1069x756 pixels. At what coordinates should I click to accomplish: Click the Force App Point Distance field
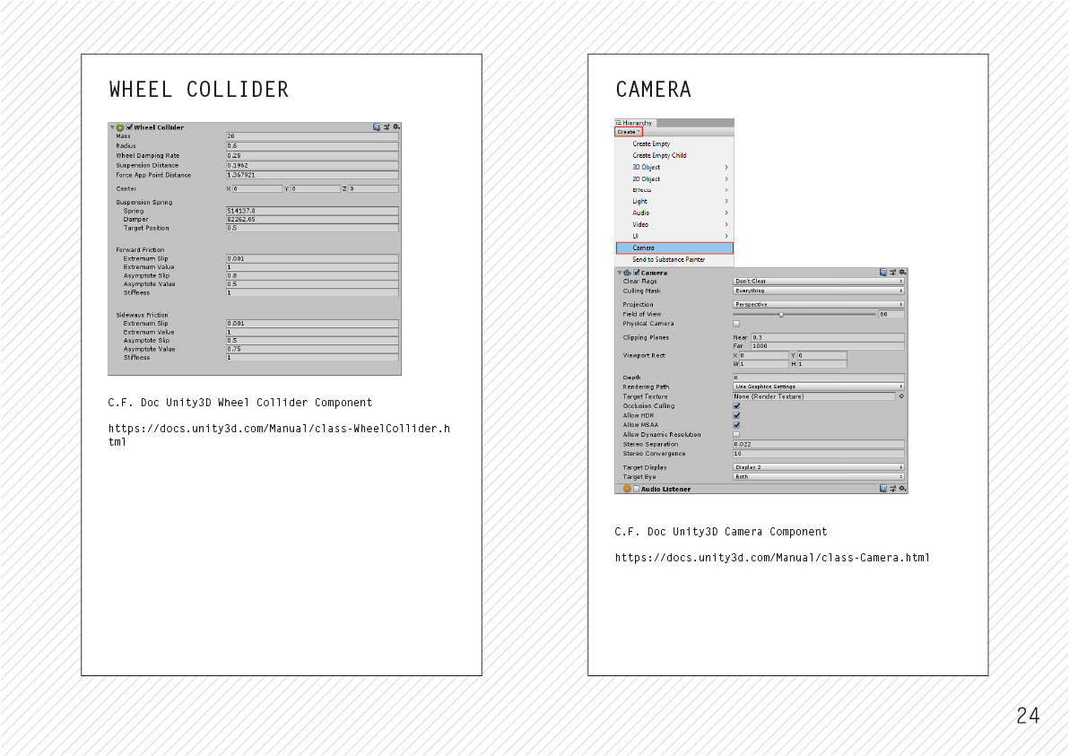tap(312, 175)
